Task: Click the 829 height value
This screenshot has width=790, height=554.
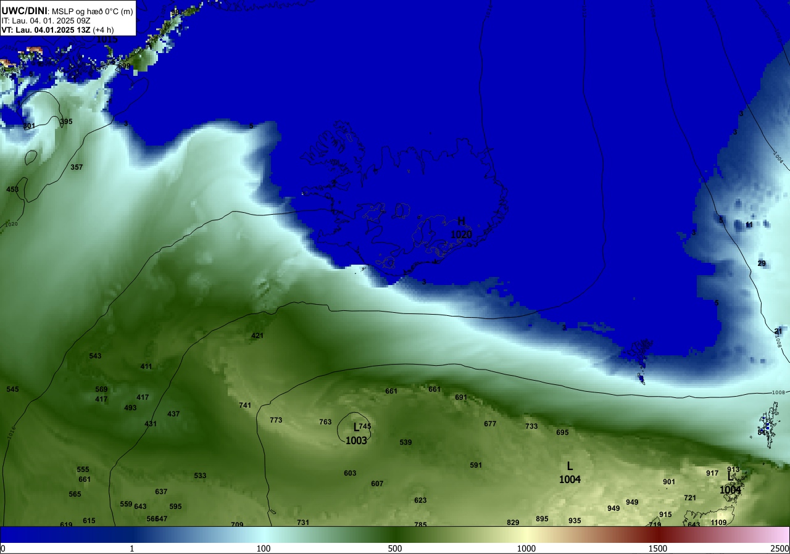Action: click(x=513, y=523)
